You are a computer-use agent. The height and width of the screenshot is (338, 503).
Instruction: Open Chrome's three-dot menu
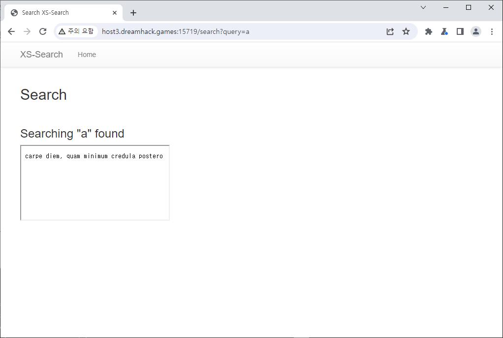click(492, 31)
